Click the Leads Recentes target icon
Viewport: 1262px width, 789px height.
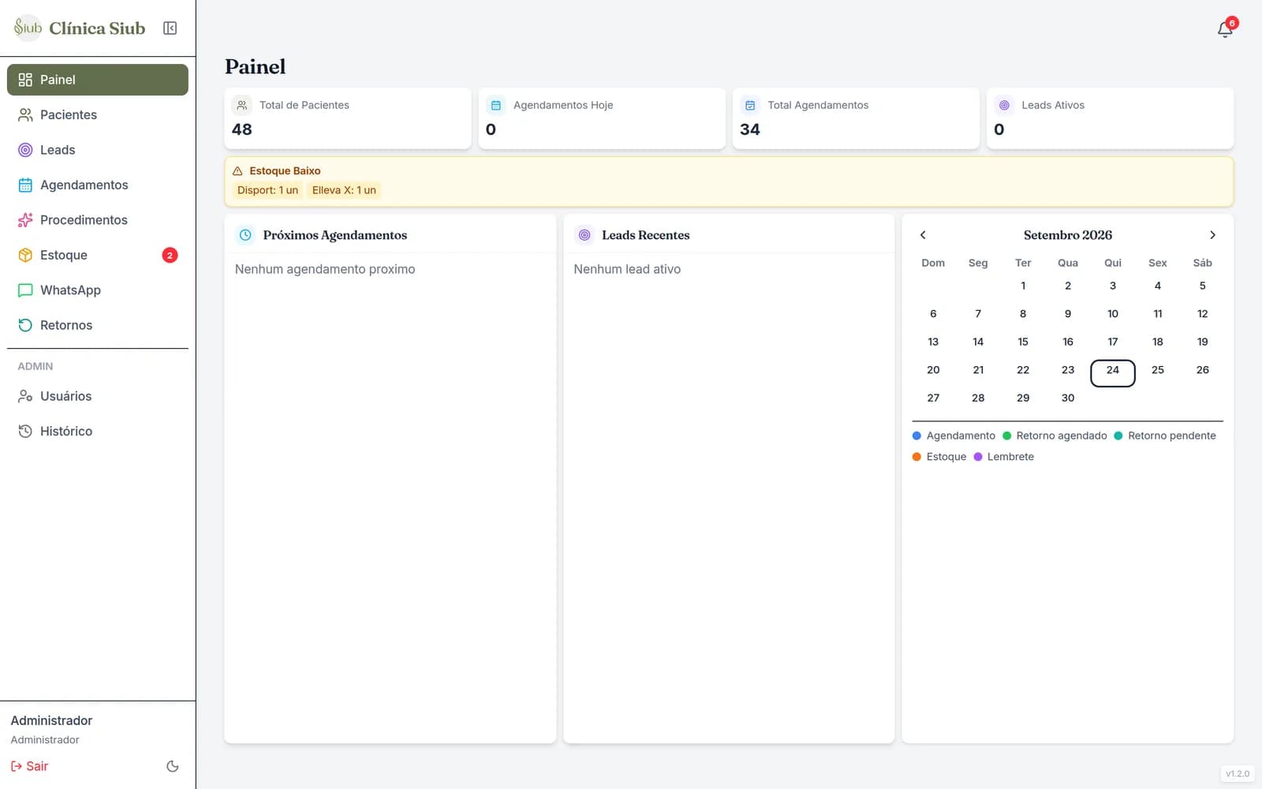pos(584,235)
